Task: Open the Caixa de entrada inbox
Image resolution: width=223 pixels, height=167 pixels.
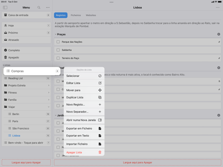Action: 26,15
